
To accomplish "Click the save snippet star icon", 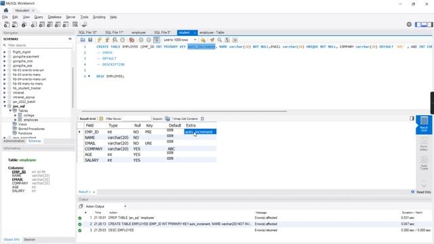I will click(x=203, y=40).
